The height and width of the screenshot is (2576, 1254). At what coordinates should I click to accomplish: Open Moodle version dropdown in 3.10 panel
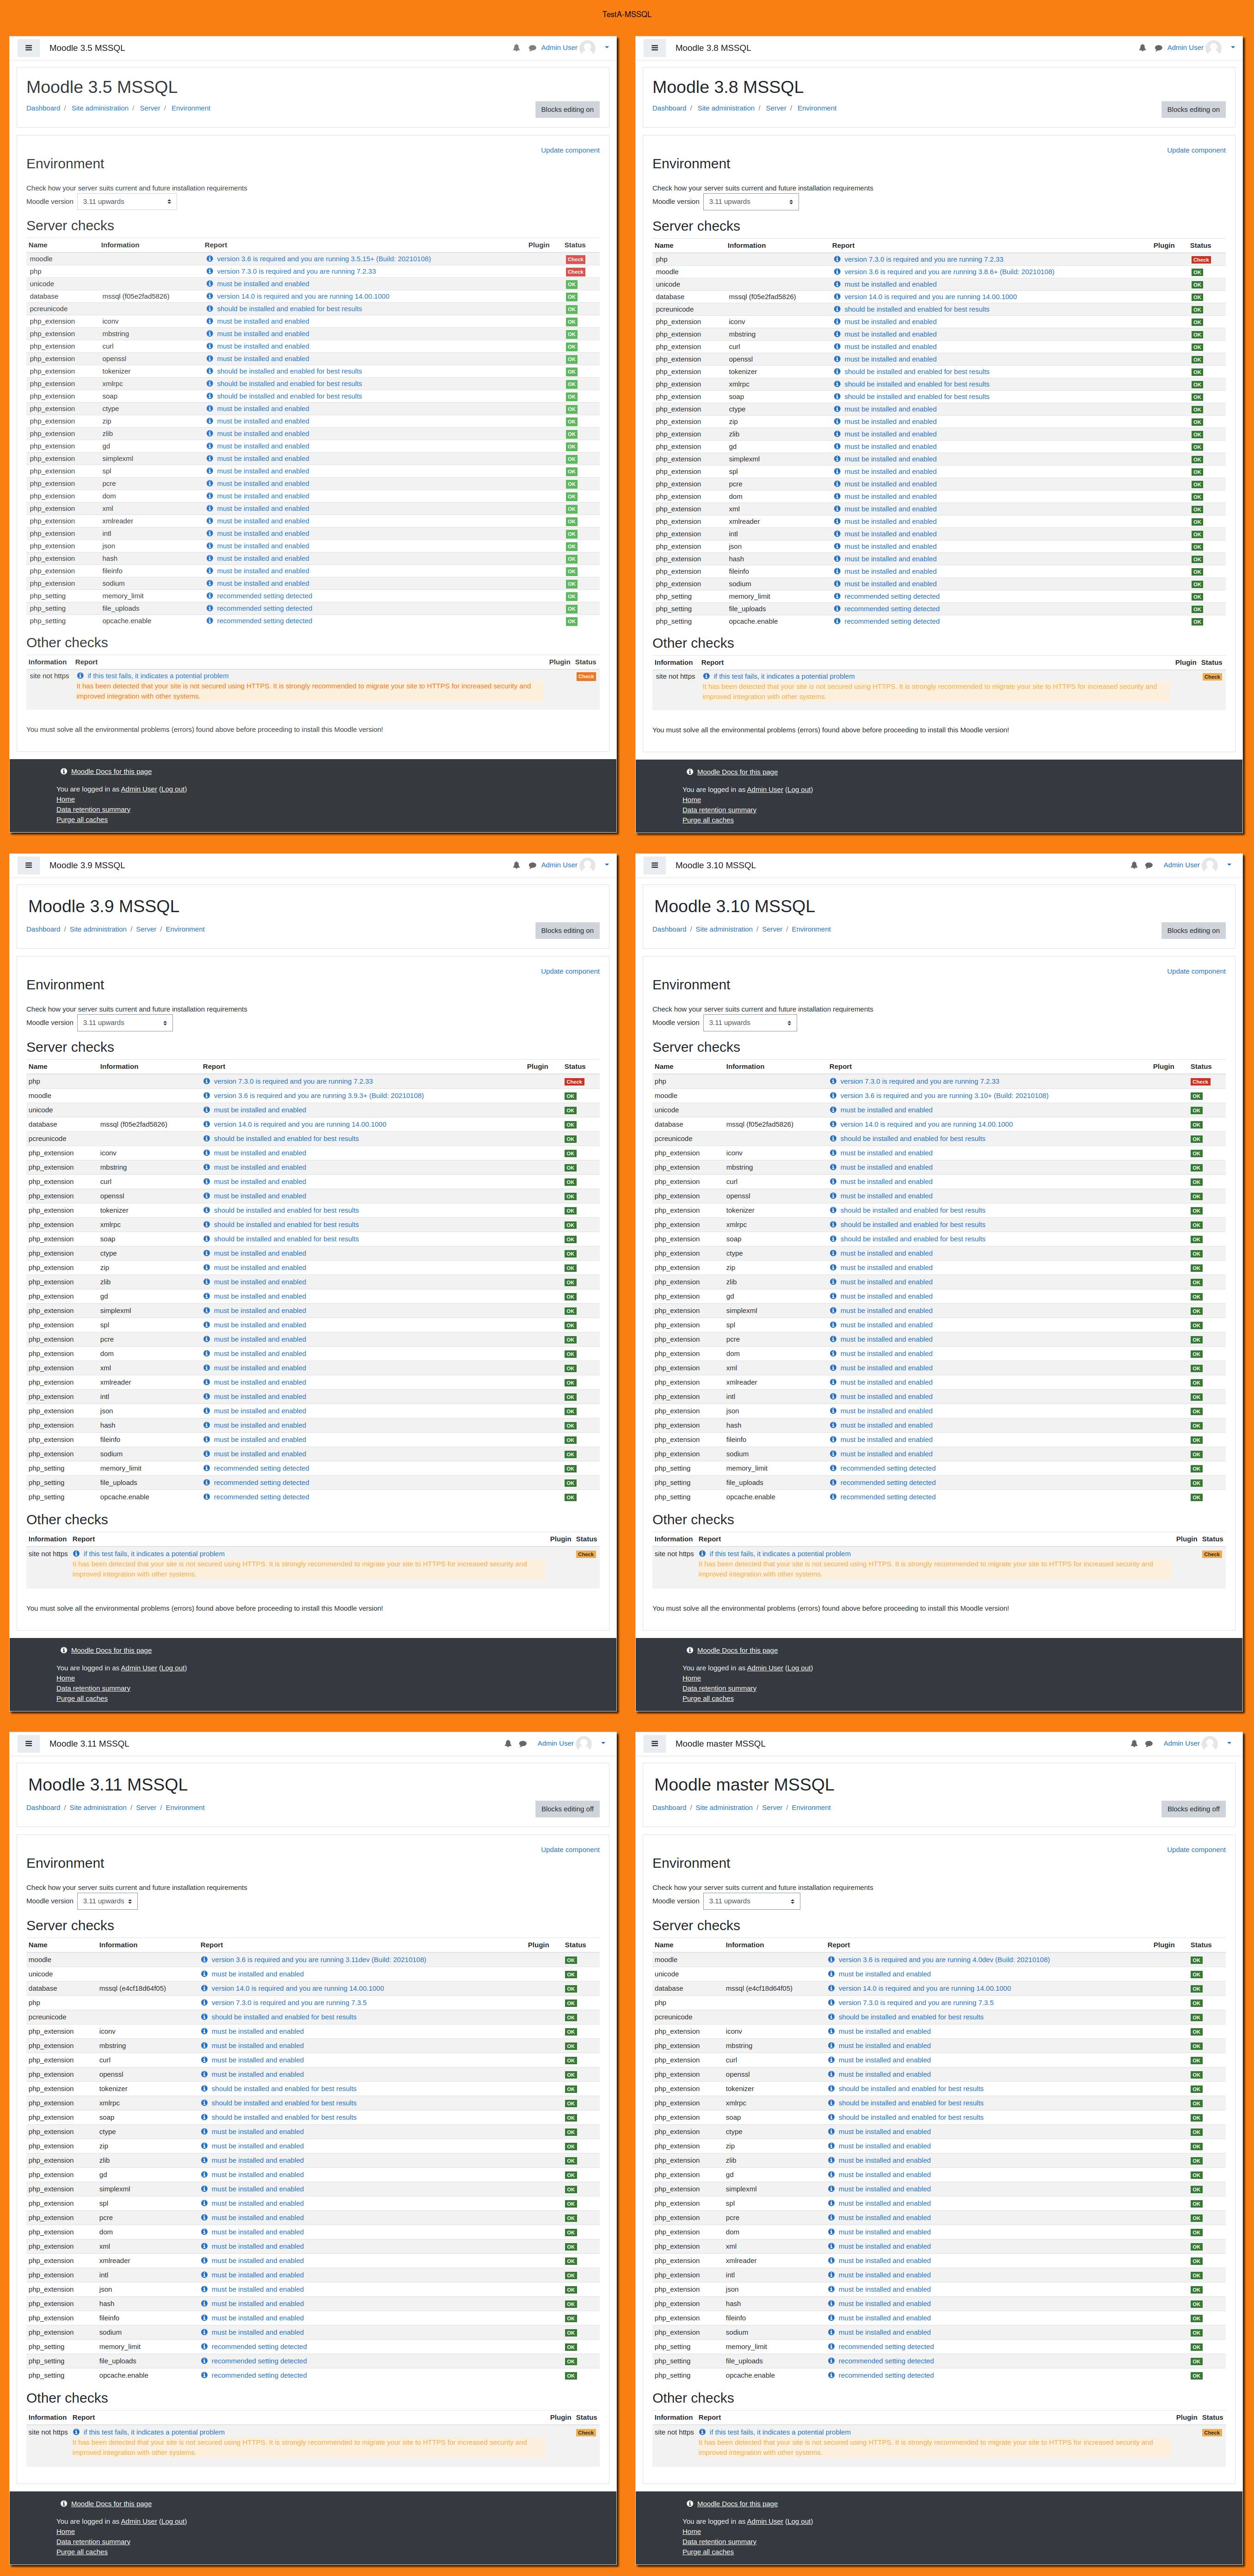(x=750, y=1023)
